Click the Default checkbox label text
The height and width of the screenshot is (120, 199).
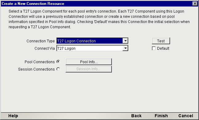[163, 48]
